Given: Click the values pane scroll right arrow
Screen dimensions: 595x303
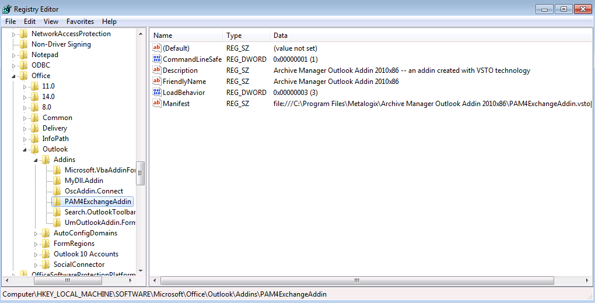Looking at the screenshot, I should tap(587, 281).
